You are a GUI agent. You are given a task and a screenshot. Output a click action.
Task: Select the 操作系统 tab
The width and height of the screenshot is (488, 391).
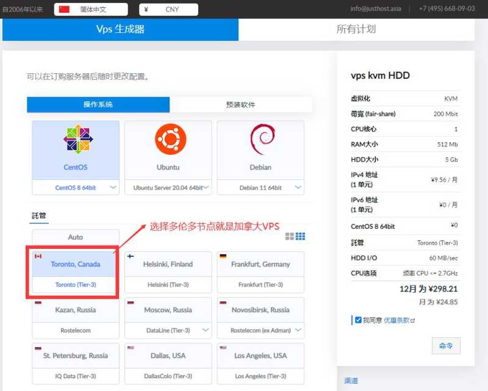[98, 104]
